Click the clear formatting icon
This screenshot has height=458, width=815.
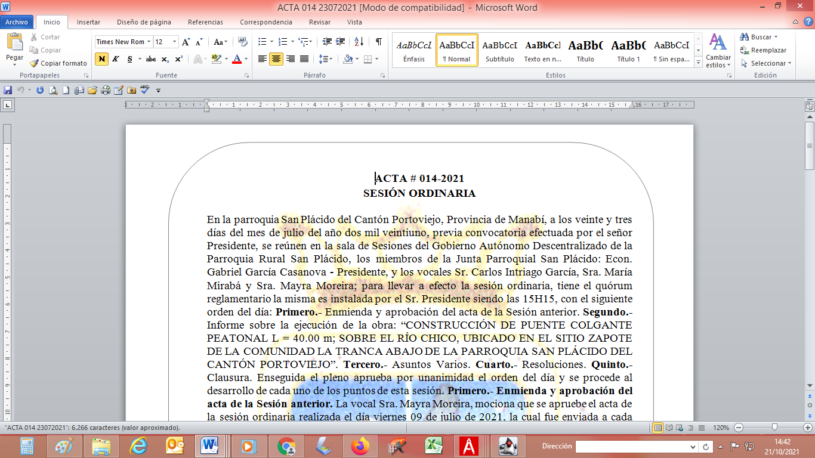(x=242, y=42)
